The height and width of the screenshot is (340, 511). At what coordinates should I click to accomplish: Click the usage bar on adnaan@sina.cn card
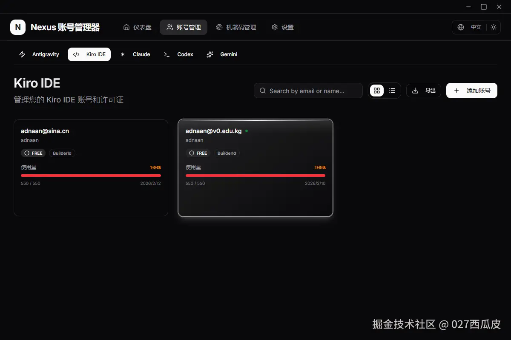91,175
